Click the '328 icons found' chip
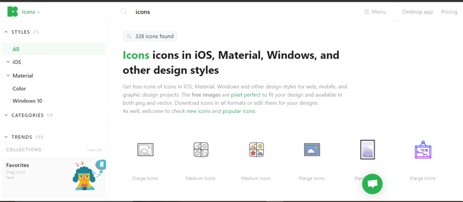Image resolution: width=463 pixels, height=202 pixels. pos(150,36)
